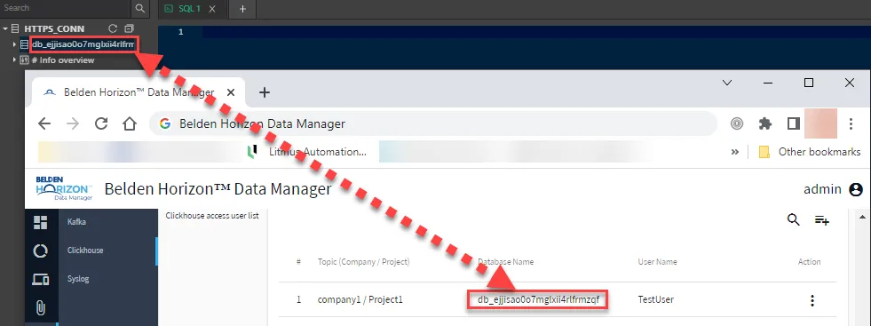The width and height of the screenshot is (871, 326).
Task: Open the Litmus Automation bookmark
Action: pyautogui.click(x=306, y=152)
